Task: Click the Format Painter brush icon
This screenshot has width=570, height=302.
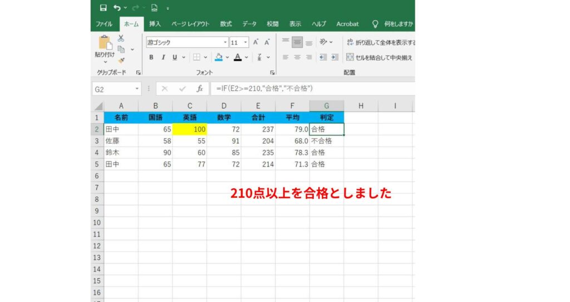Action: [121, 61]
